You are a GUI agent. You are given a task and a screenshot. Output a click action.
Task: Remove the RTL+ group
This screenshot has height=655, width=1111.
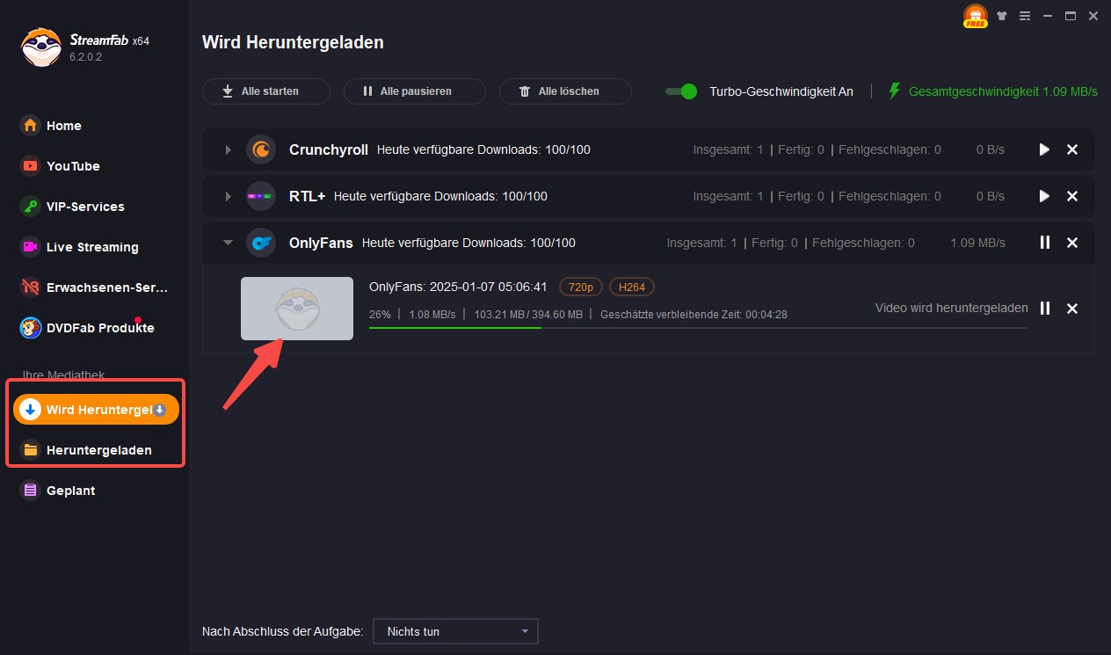1072,196
